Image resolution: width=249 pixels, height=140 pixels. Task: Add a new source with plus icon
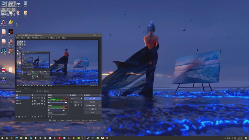pos(32,117)
